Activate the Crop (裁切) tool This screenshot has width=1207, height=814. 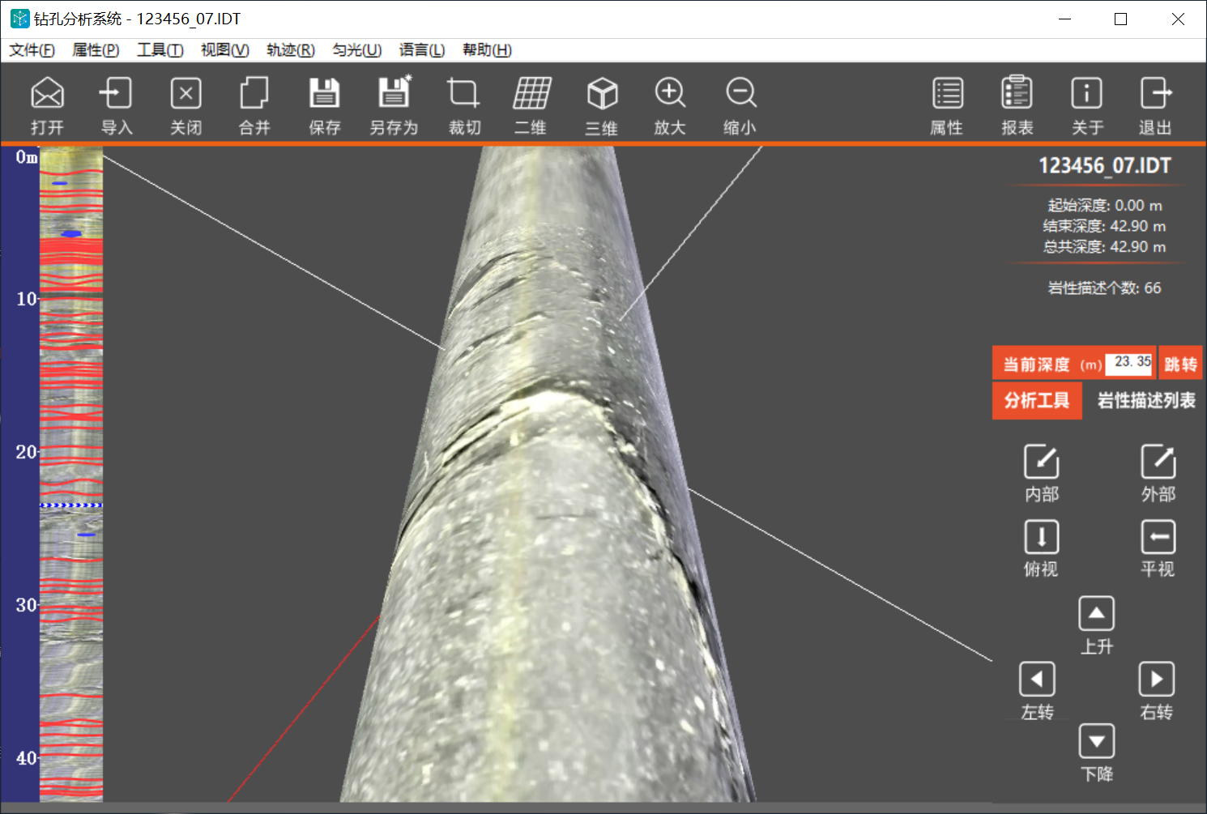[x=464, y=94]
